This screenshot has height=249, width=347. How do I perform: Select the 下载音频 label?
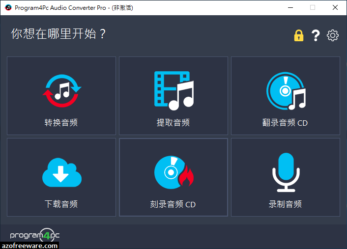click(61, 204)
